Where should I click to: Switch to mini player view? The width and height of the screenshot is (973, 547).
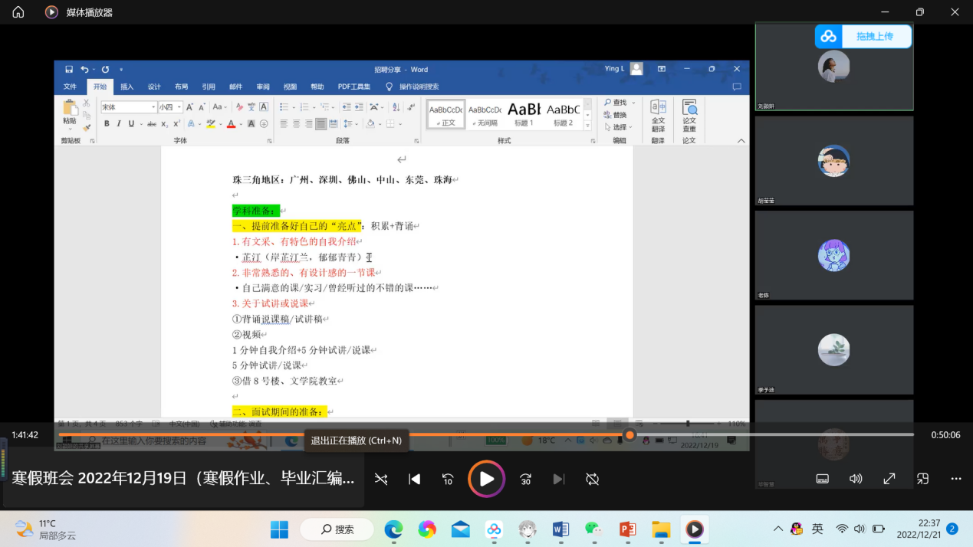point(922,479)
